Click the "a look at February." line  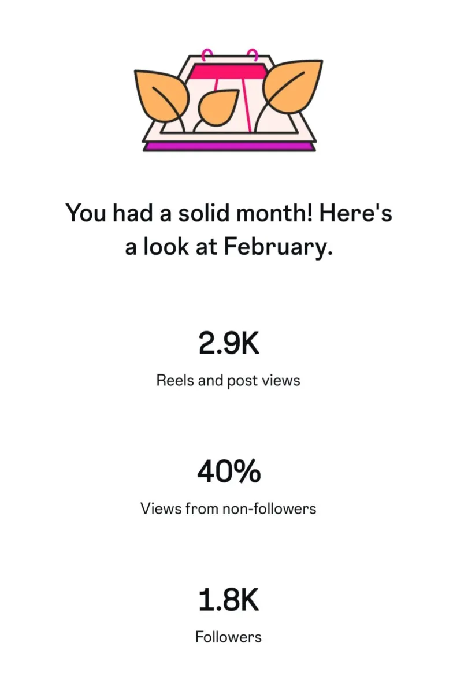(x=229, y=247)
